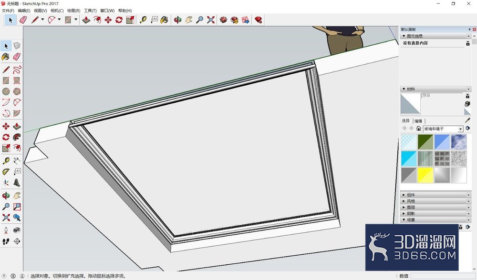Open the 玻璃和镜子 material library dropdown

[x=460, y=129]
